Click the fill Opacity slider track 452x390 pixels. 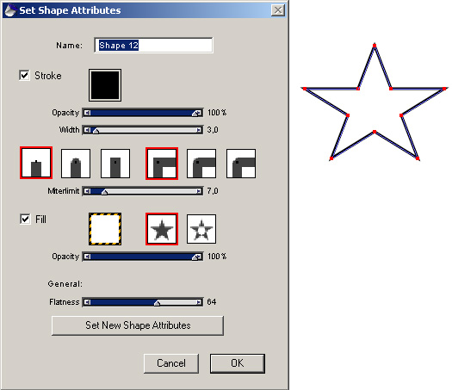[x=143, y=257]
